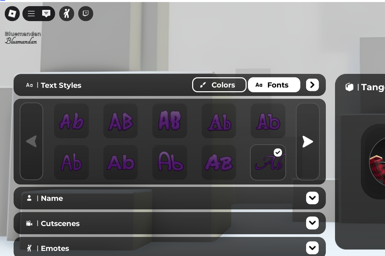The image size is (385, 256).
Task: Open the Roblox logo menu
Action: (x=12, y=14)
